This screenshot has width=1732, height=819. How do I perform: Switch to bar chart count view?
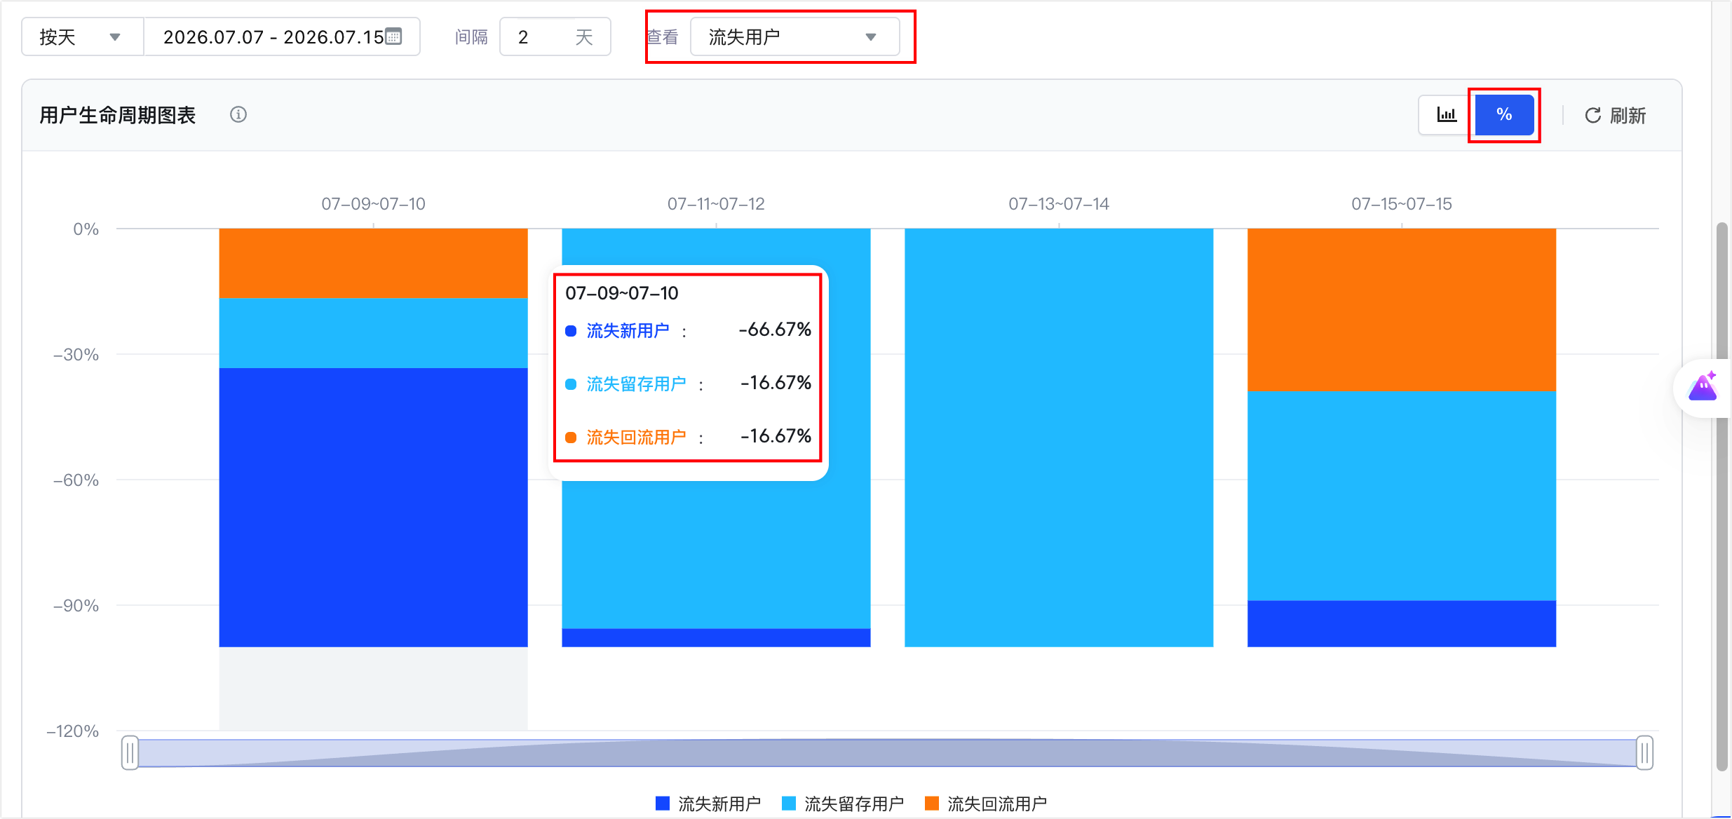point(1446,115)
